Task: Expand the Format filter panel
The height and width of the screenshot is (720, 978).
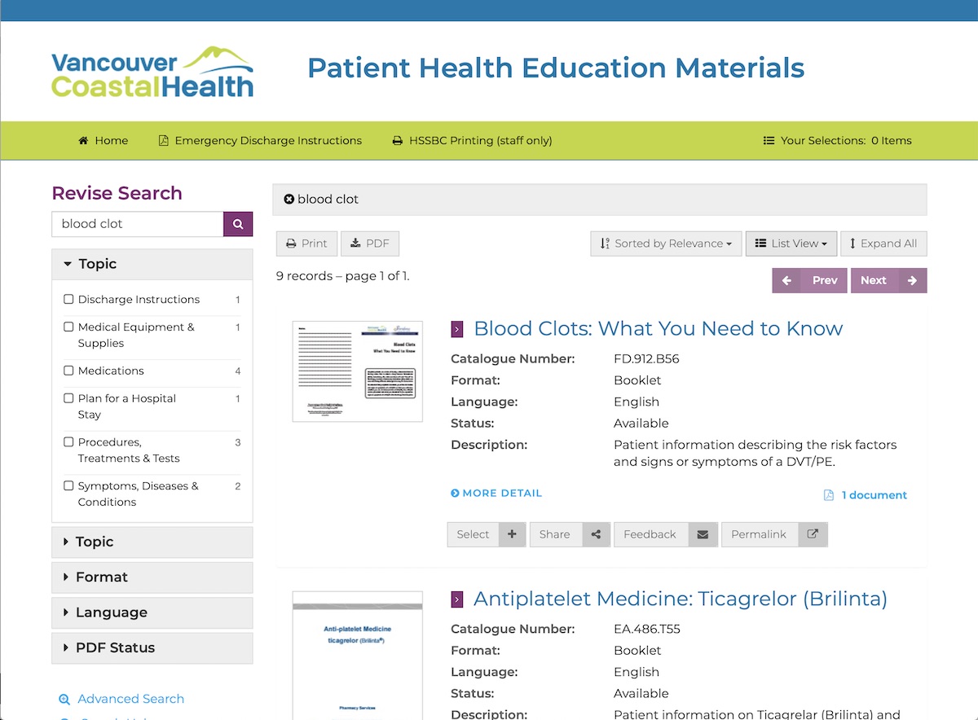Action: pos(152,577)
